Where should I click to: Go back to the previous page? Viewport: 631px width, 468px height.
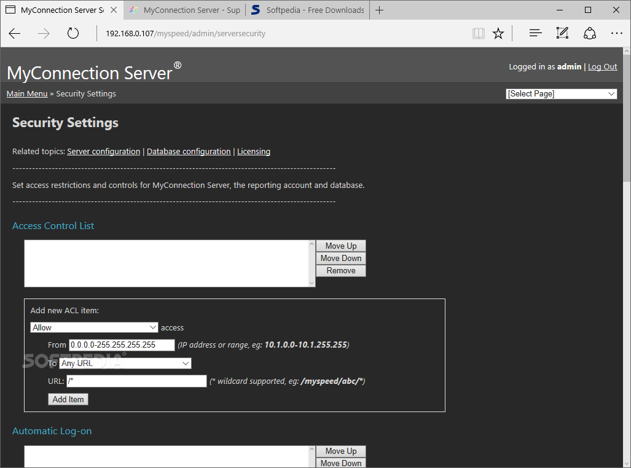click(x=15, y=33)
